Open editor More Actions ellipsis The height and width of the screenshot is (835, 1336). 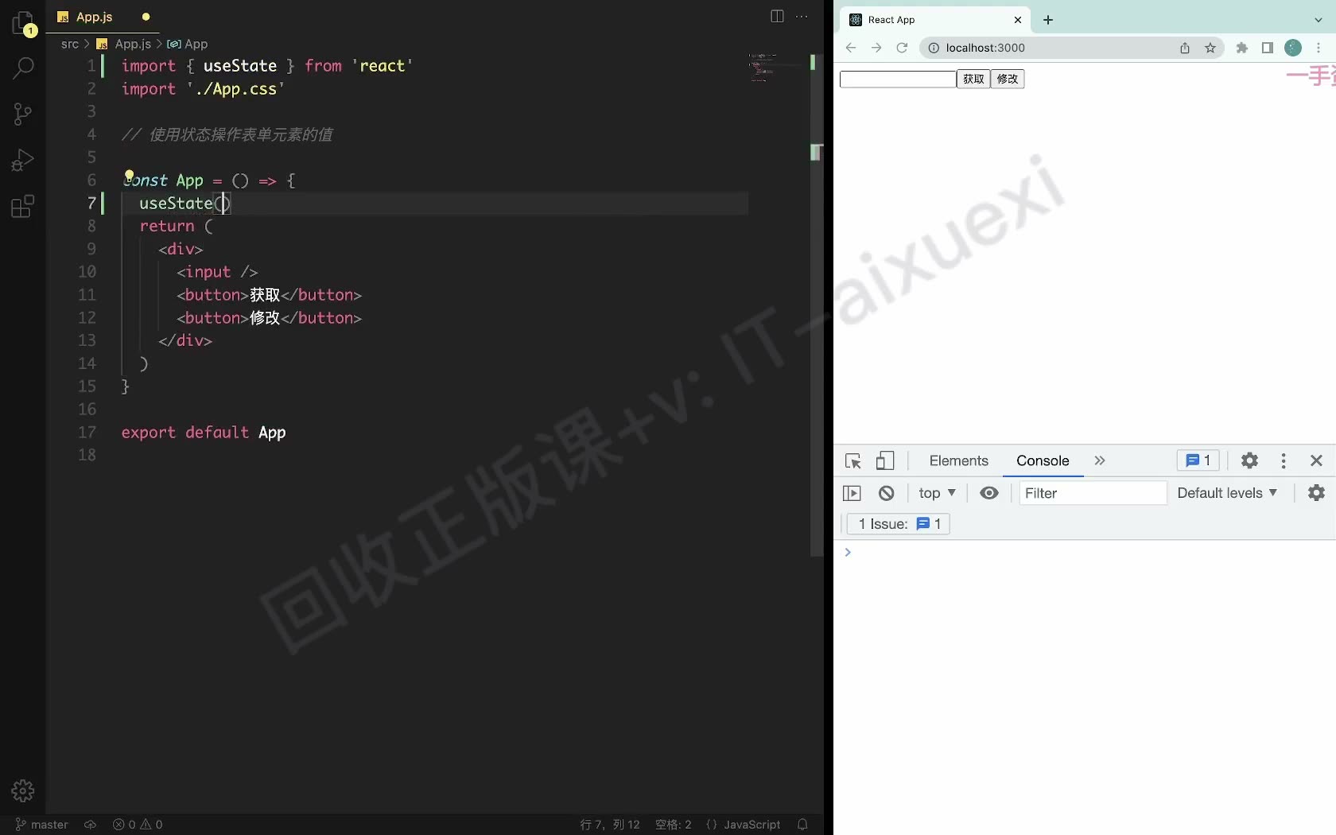pos(802,17)
